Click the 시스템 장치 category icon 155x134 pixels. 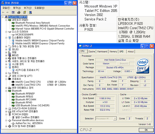(10, 64)
